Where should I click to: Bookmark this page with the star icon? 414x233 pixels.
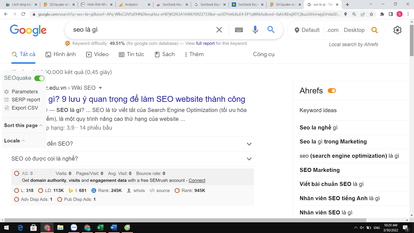coord(372,14)
